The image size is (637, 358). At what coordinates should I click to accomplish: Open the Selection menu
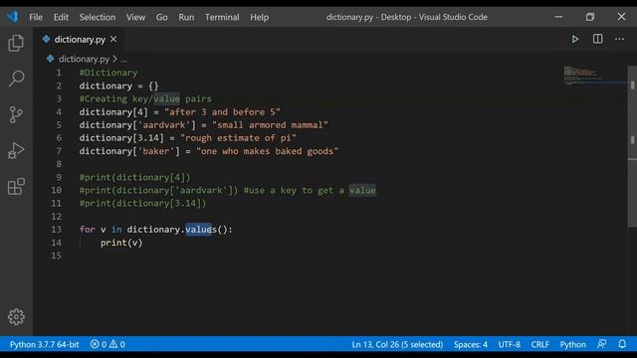[x=98, y=17]
